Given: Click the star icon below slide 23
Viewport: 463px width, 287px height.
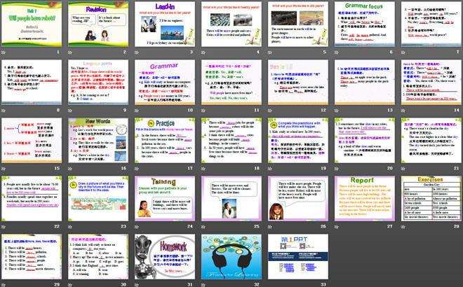Looking at the screenshot, I should pos(70,227).
